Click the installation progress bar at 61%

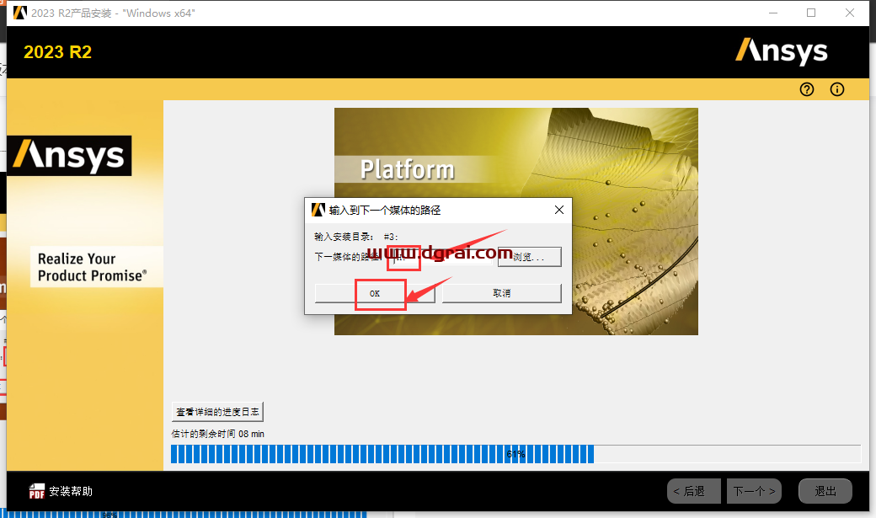pyautogui.click(x=515, y=454)
